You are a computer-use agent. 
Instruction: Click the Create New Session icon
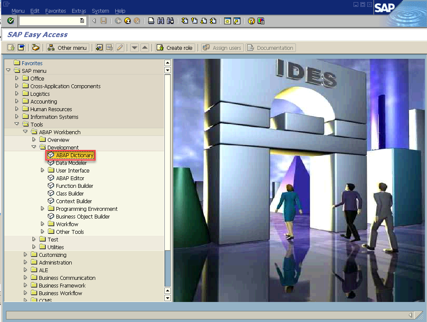(228, 20)
